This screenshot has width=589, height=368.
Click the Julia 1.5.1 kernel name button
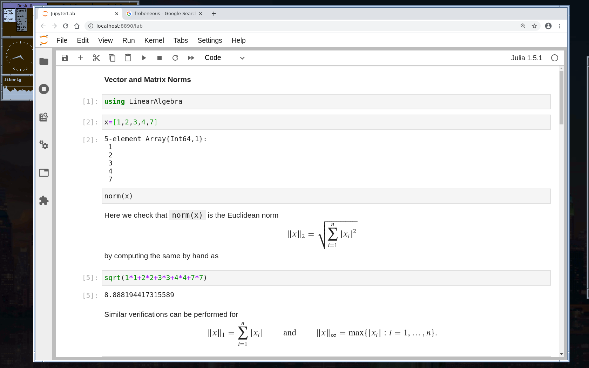coord(526,58)
